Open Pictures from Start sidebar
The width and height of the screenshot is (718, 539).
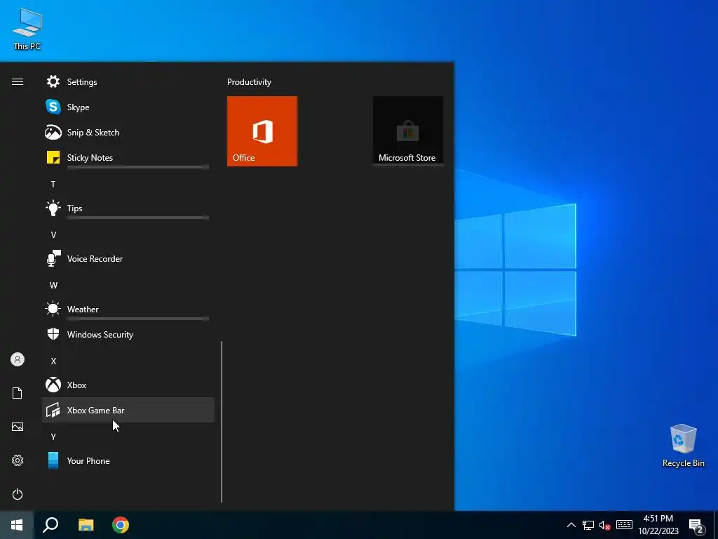click(x=18, y=427)
